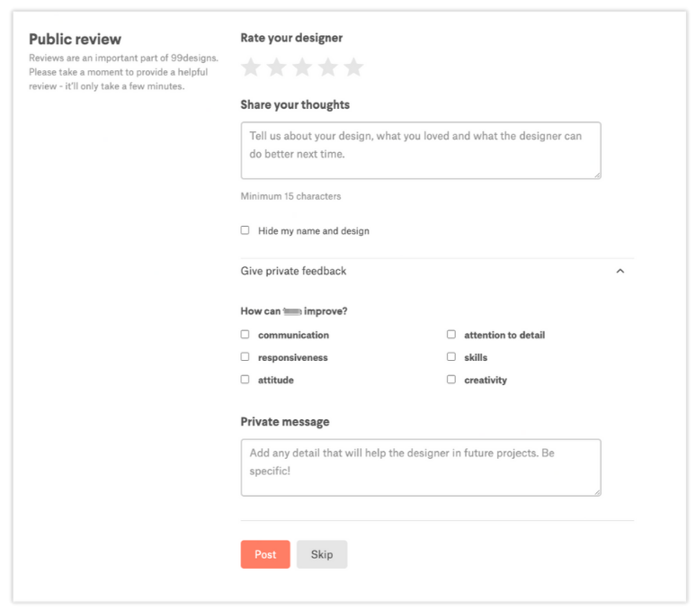The width and height of the screenshot is (696, 611).
Task: Grab the resize handle of thoughts textarea
Action: coord(597,175)
